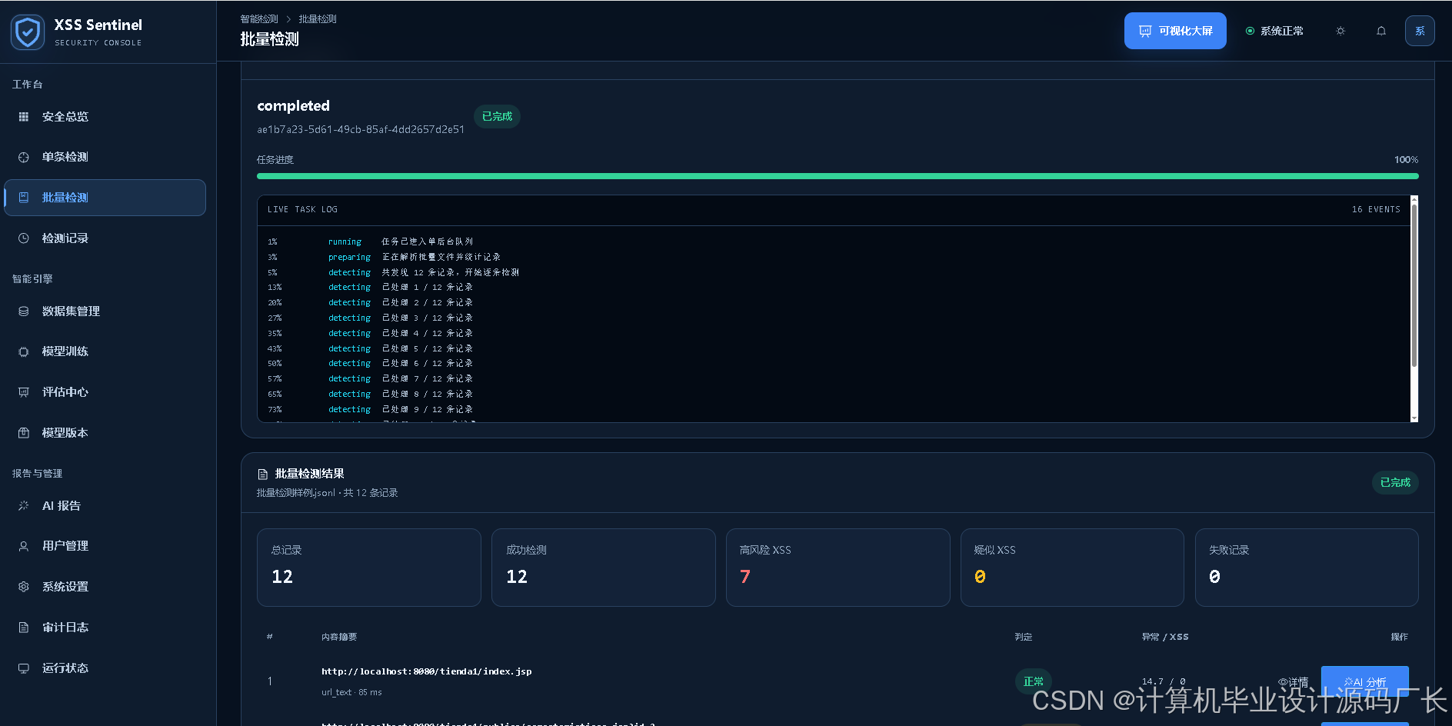Click the 疑似 XSS card
The image size is (1452, 726).
[x=1072, y=568]
